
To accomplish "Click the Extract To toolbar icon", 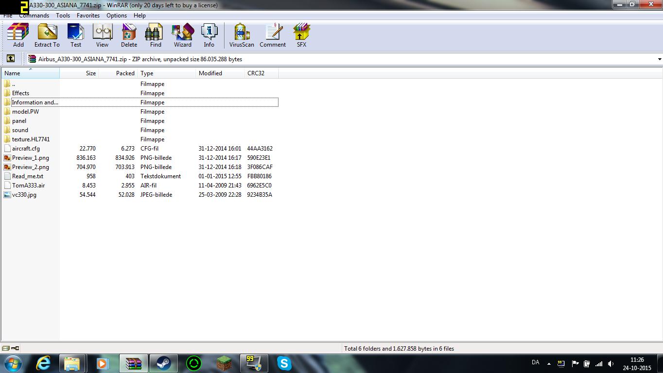I will [x=47, y=35].
